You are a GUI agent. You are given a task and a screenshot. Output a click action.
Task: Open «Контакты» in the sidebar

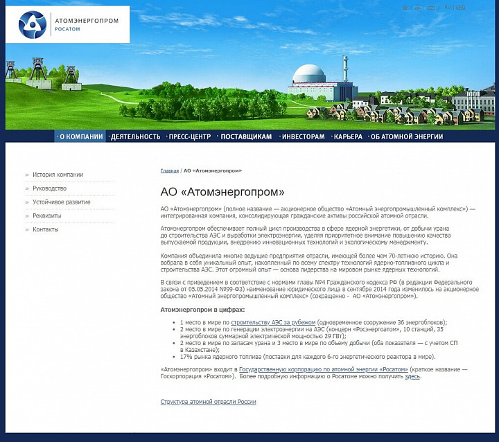[46, 229]
